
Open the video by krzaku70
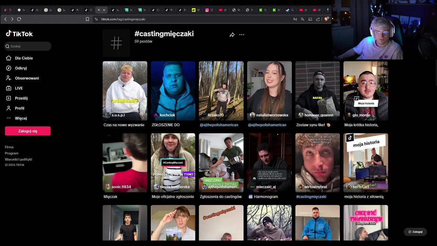tap(221, 91)
